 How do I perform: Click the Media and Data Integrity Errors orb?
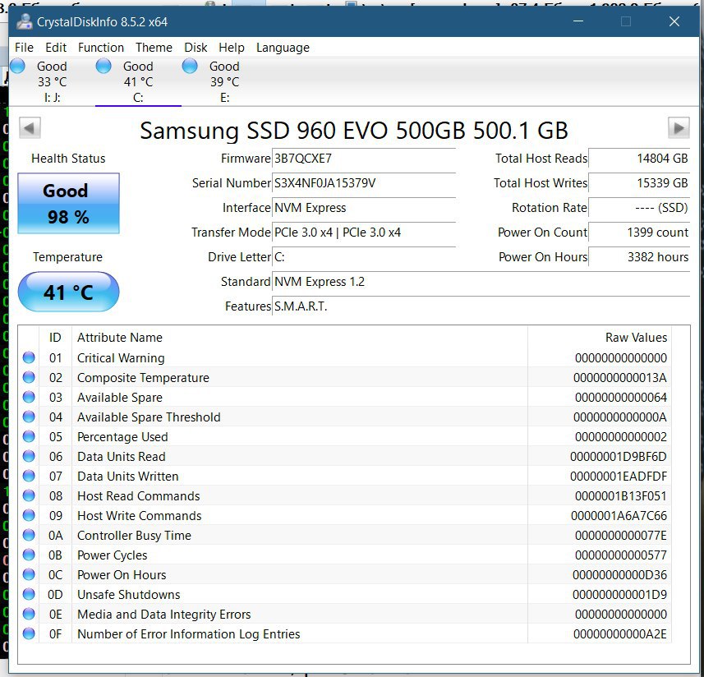point(29,614)
